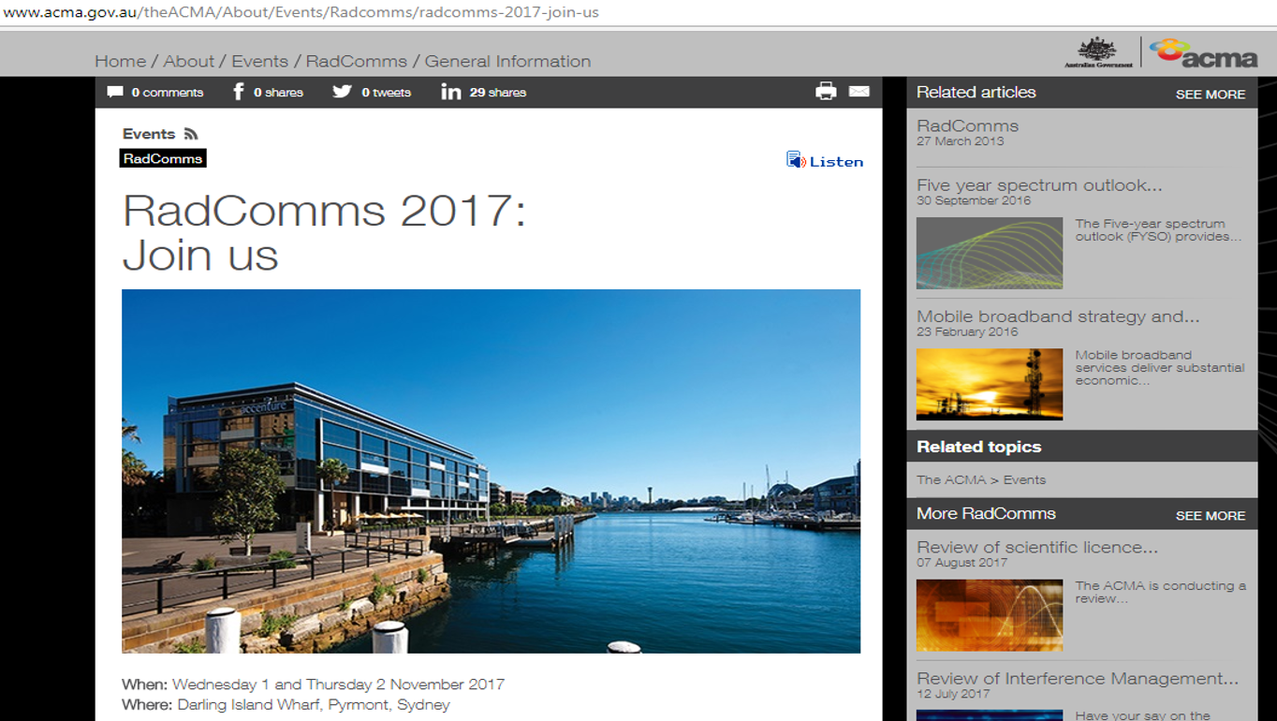Click the orange waveform thumbnail image

tap(990, 615)
